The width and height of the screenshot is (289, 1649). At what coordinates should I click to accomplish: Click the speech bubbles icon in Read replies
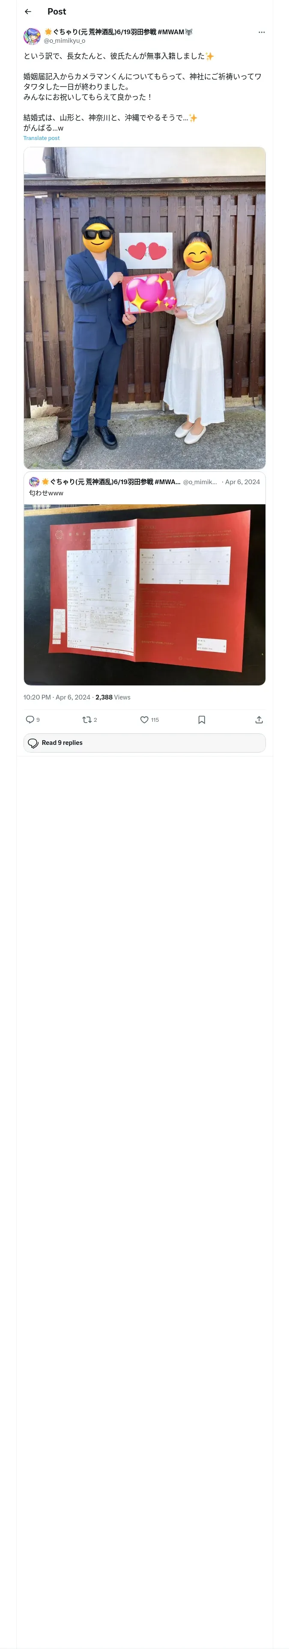(33, 743)
